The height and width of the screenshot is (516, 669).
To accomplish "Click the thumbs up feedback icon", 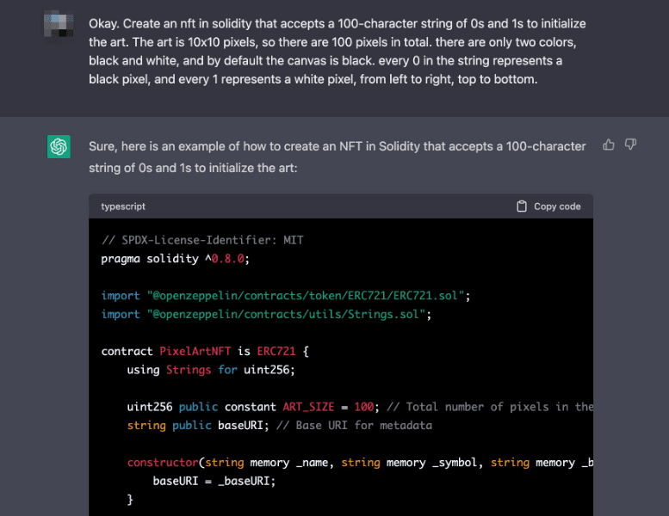I will (x=609, y=144).
